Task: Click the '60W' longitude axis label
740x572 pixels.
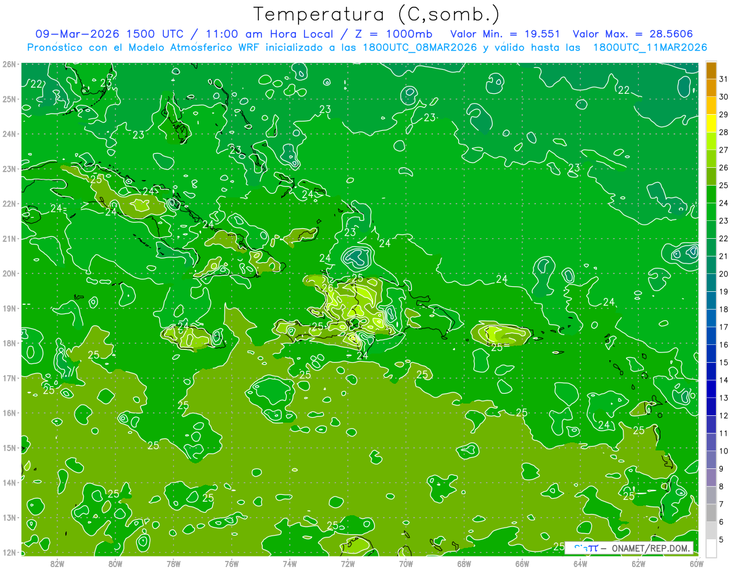Action: click(x=696, y=563)
